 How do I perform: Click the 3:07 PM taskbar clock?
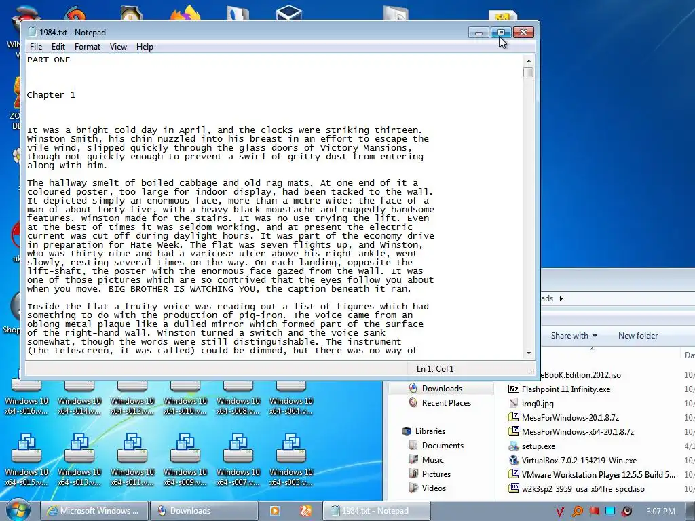point(660,512)
